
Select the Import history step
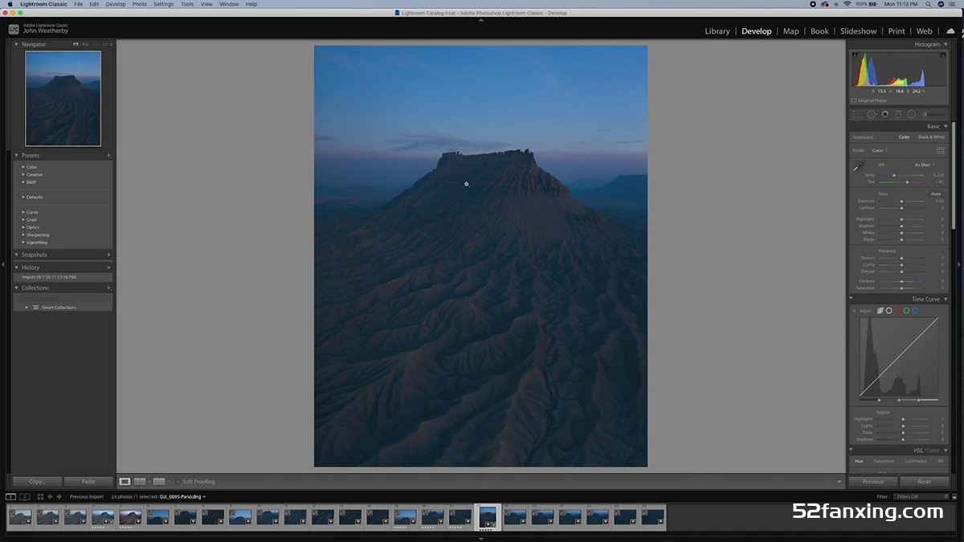62,277
